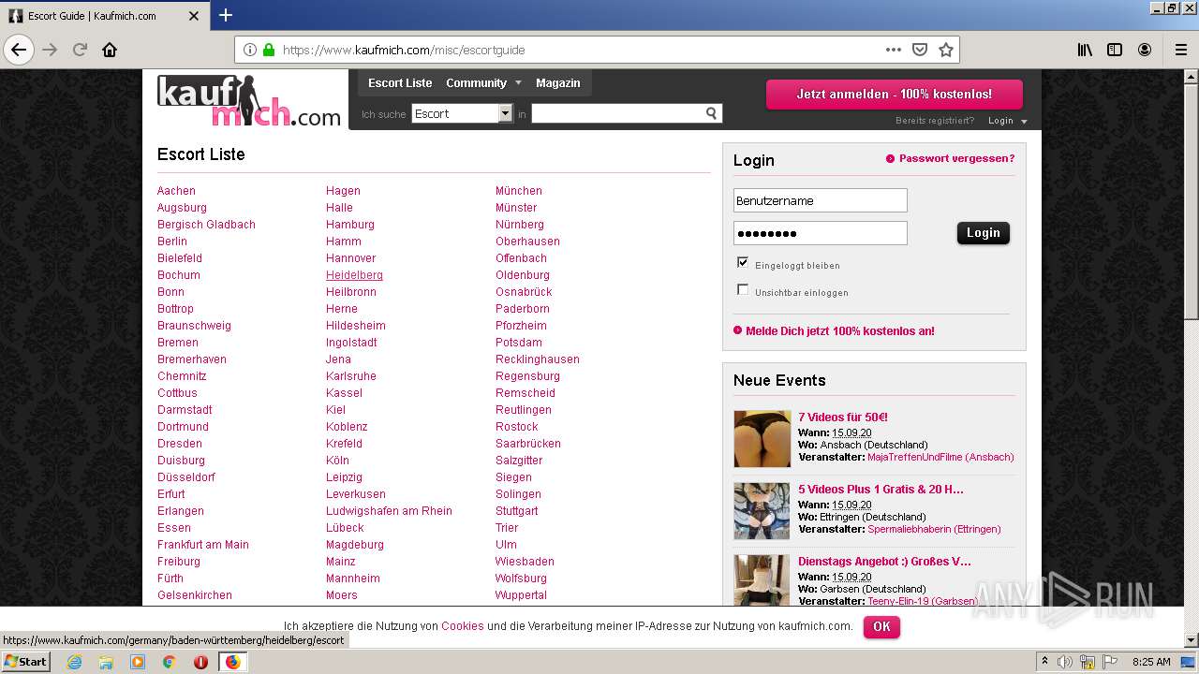Open the Heidelberg city link
This screenshot has width=1199, height=674.
354,275
